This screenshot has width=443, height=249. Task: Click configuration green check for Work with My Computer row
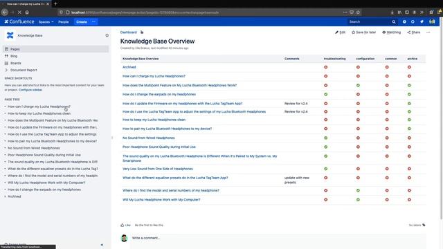tap(358, 200)
